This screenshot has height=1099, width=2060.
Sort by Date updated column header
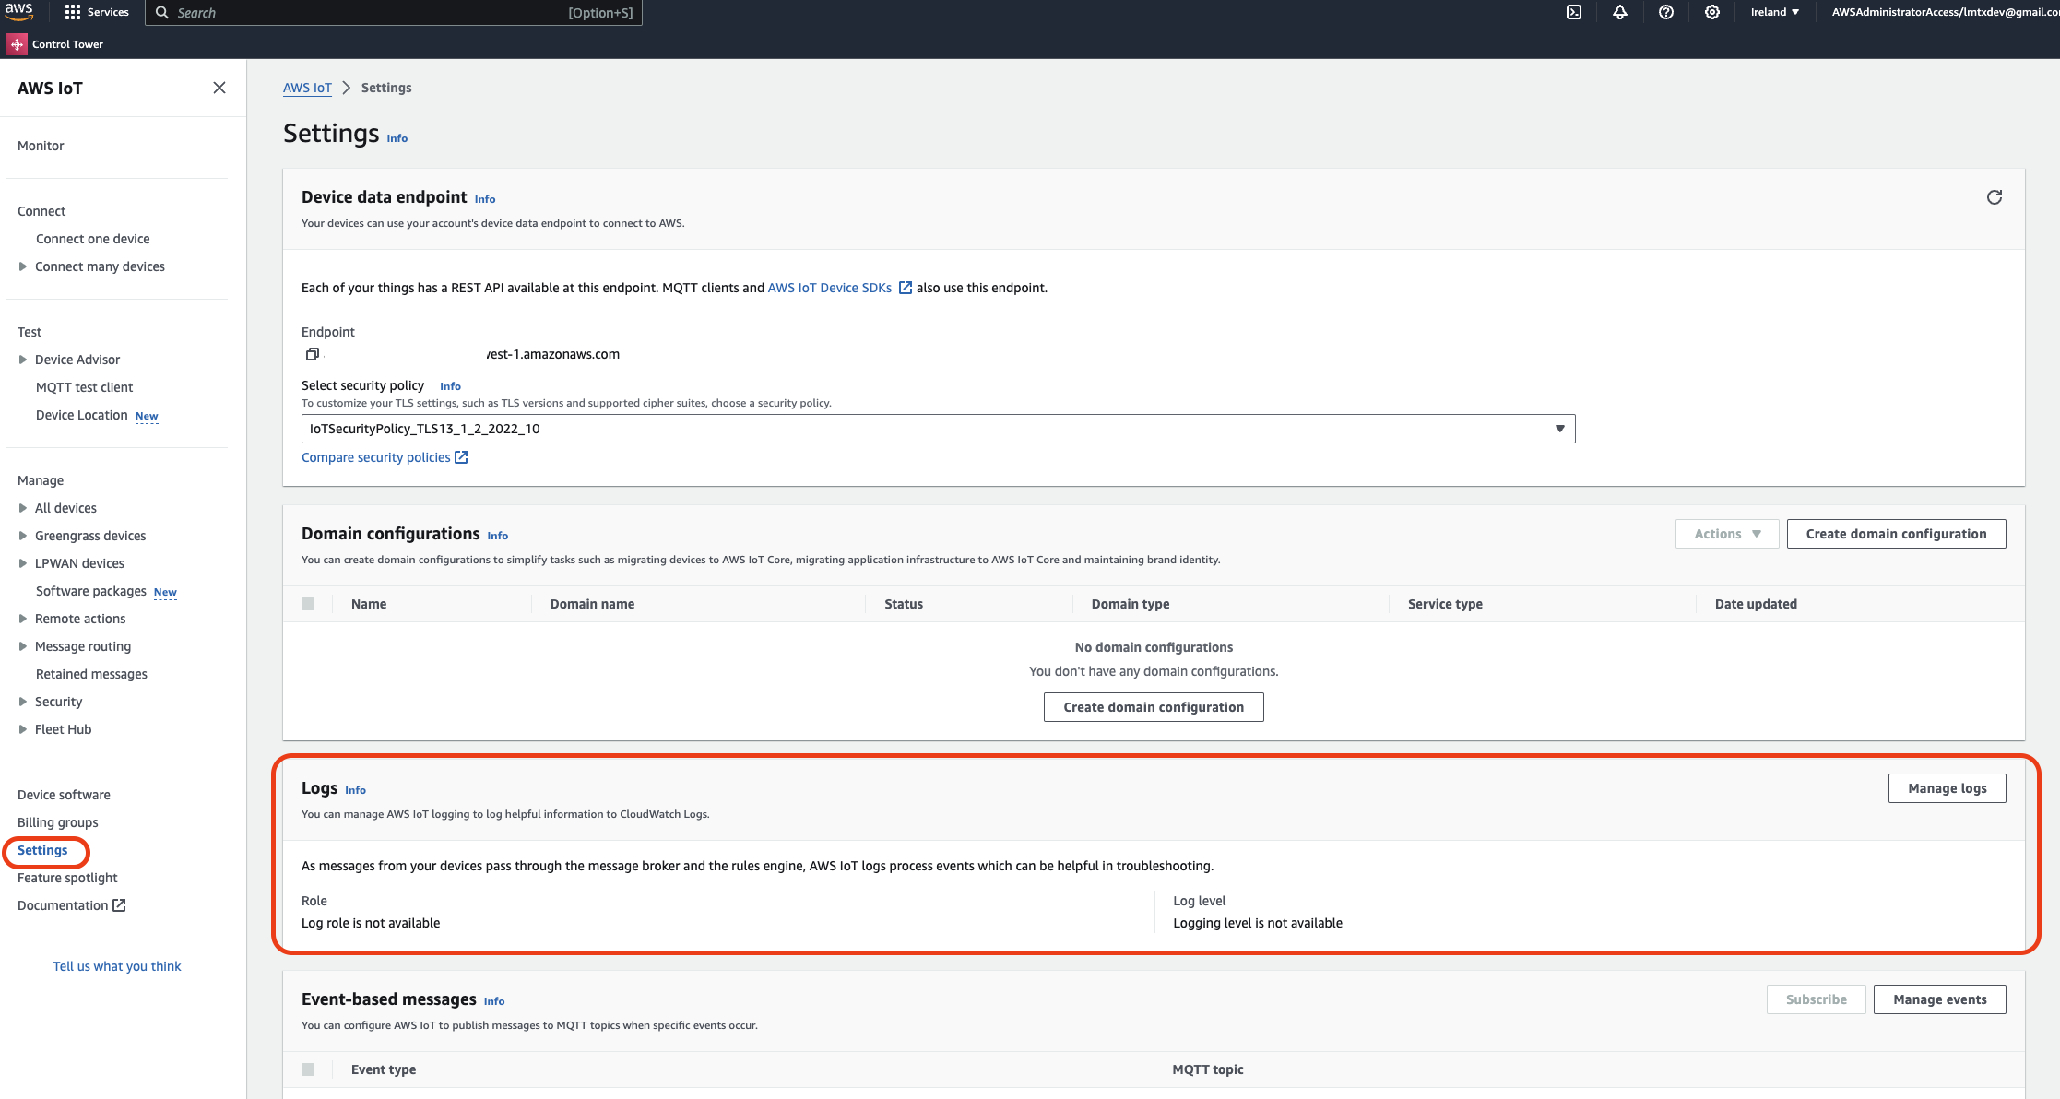pos(1756,604)
